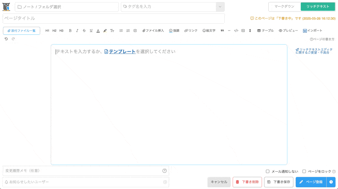Click the Word インポート import tool

coord(313,30)
